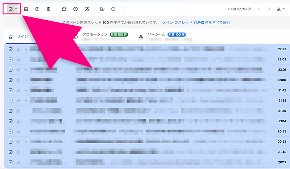The image size is (290, 169).
Task: Star the email received at 21:42
Action: pyautogui.click(x=18, y=90)
